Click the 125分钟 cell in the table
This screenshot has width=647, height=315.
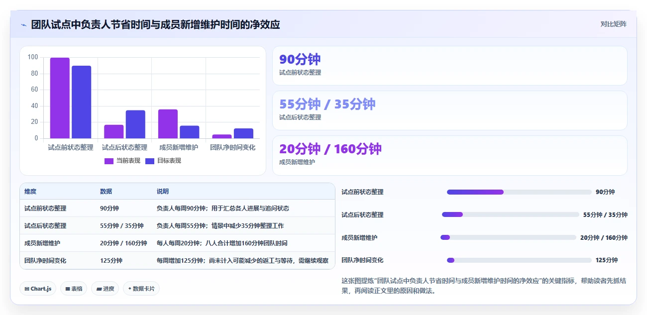[x=111, y=261]
